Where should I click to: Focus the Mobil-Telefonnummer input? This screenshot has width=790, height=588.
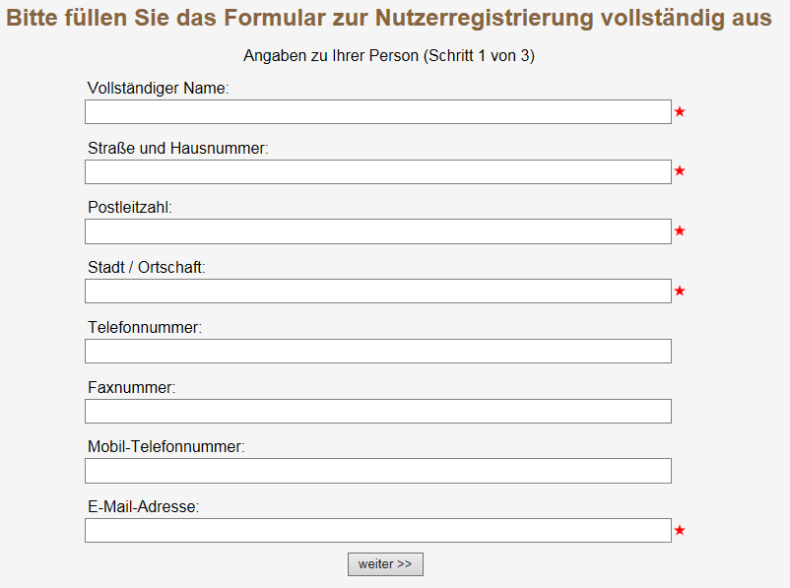tap(378, 471)
